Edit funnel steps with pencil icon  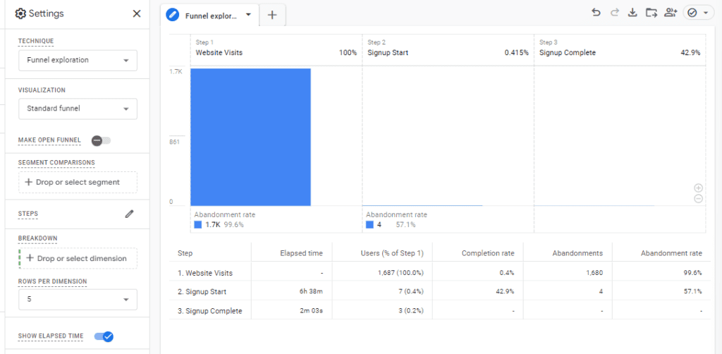(x=130, y=214)
